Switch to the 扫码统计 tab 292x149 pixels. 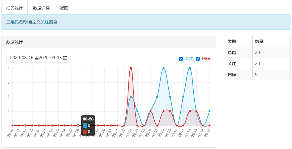point(15,8)
